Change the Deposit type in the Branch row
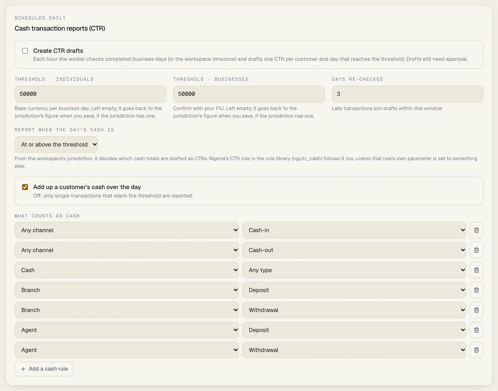 point(354,290)
